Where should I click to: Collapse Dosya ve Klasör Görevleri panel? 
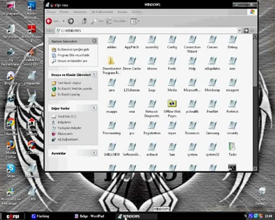(94, 74)
